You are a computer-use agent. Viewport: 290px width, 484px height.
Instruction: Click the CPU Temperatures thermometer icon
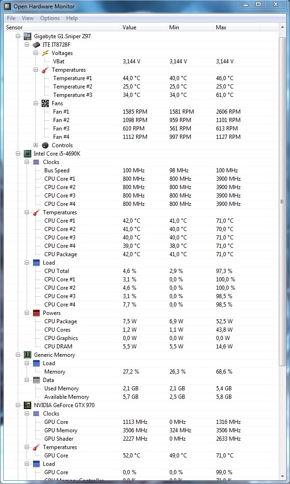36,212
